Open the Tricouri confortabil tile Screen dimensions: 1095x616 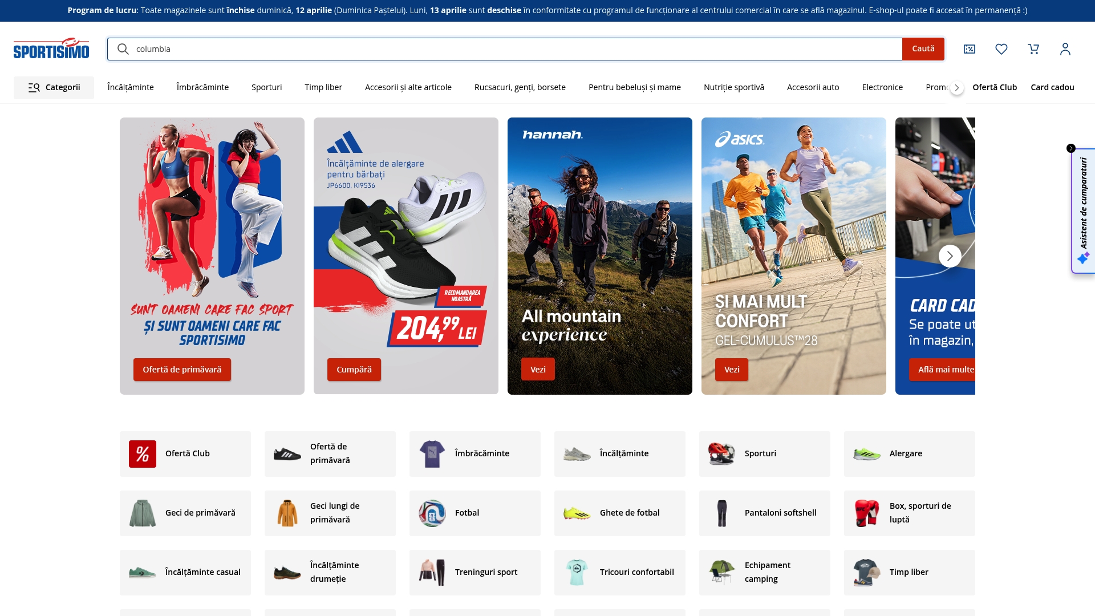[620, 573]
